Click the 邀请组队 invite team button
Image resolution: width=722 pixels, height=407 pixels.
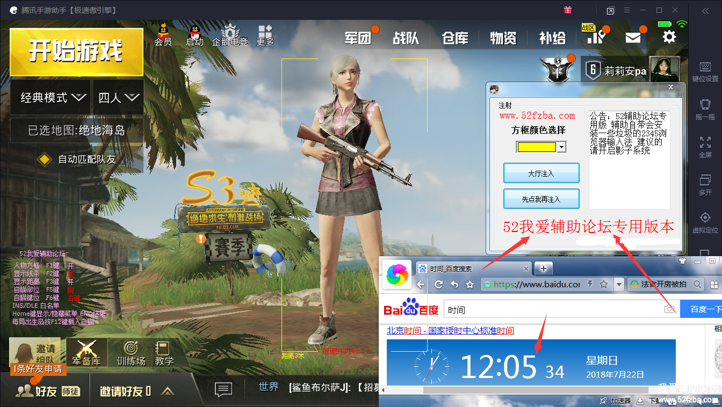pyautogui.click(x=35, y=353)
